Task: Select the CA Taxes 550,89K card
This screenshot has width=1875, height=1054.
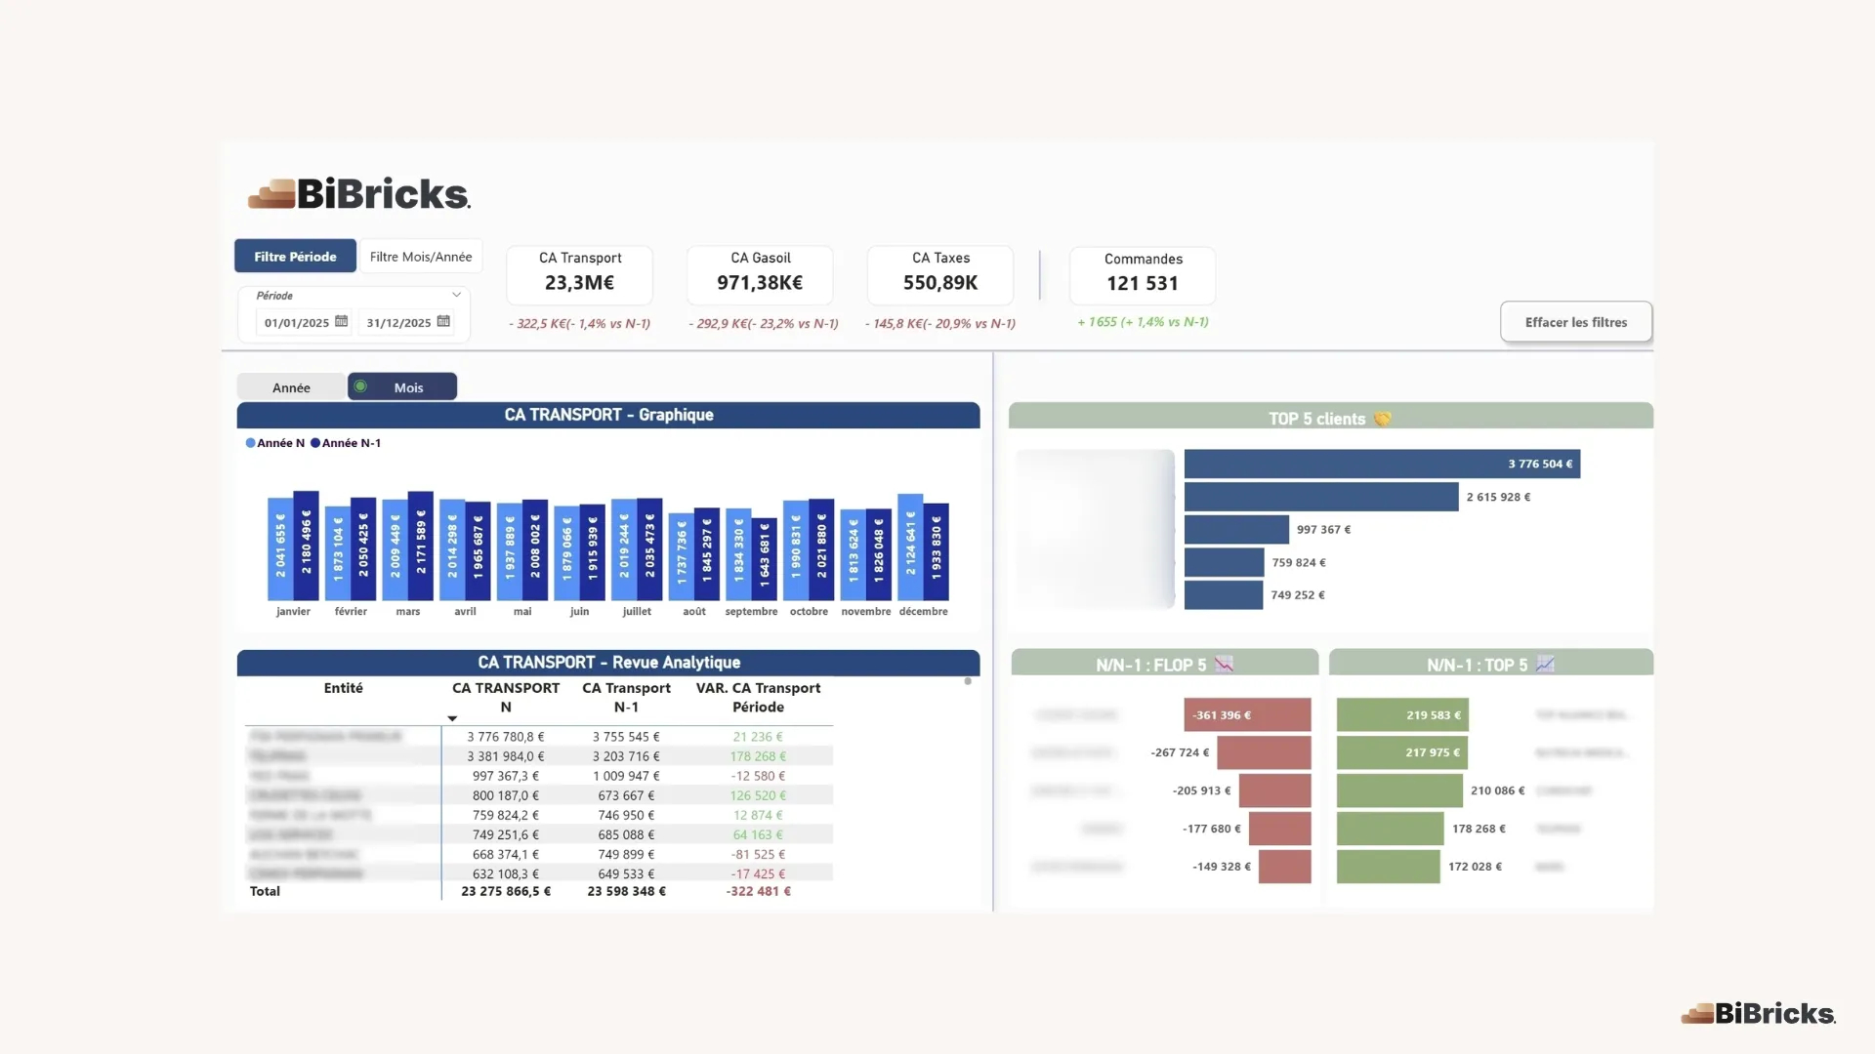Action: (x=940, y=275)
